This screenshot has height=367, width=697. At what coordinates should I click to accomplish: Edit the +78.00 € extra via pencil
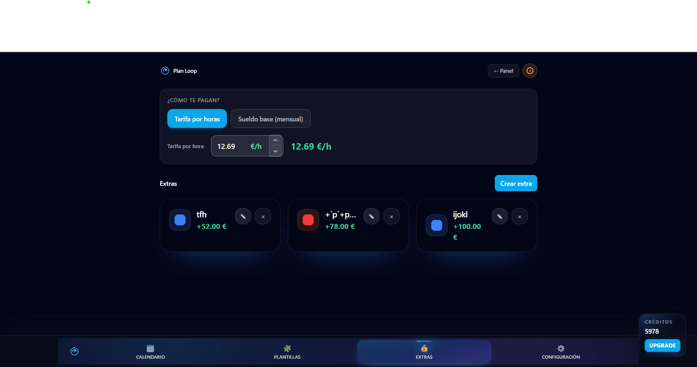click(x=371, y=217)
